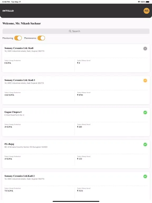Click the Search input field

76,31
